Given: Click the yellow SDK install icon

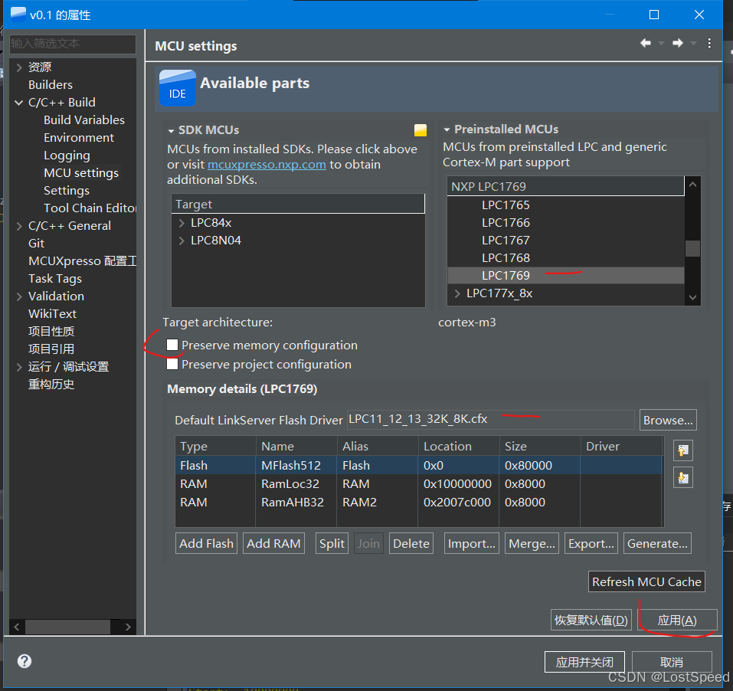Looking at the screenshot, I should coord(420,130).
